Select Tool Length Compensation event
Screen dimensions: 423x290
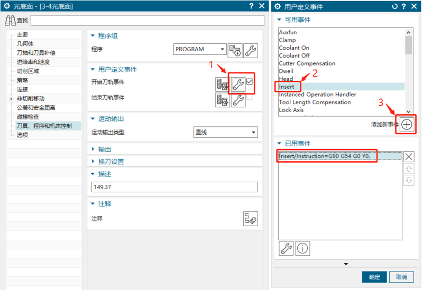pos(315,102)
